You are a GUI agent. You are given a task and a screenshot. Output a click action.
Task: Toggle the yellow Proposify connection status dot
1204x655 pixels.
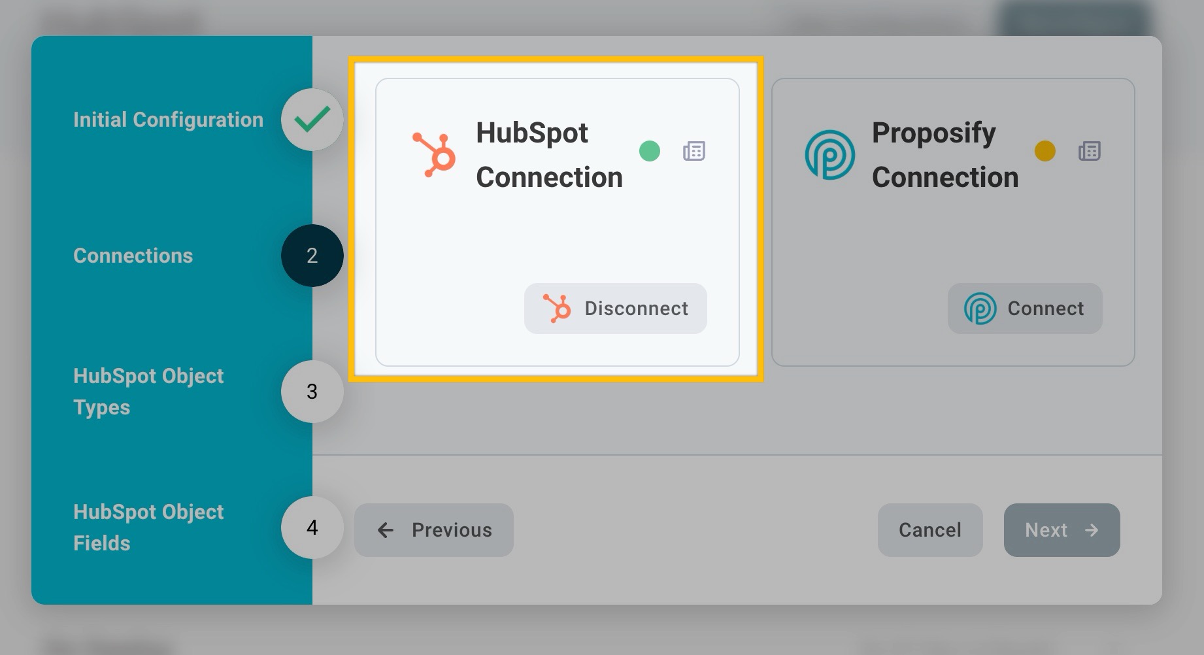click(1045, 150)
